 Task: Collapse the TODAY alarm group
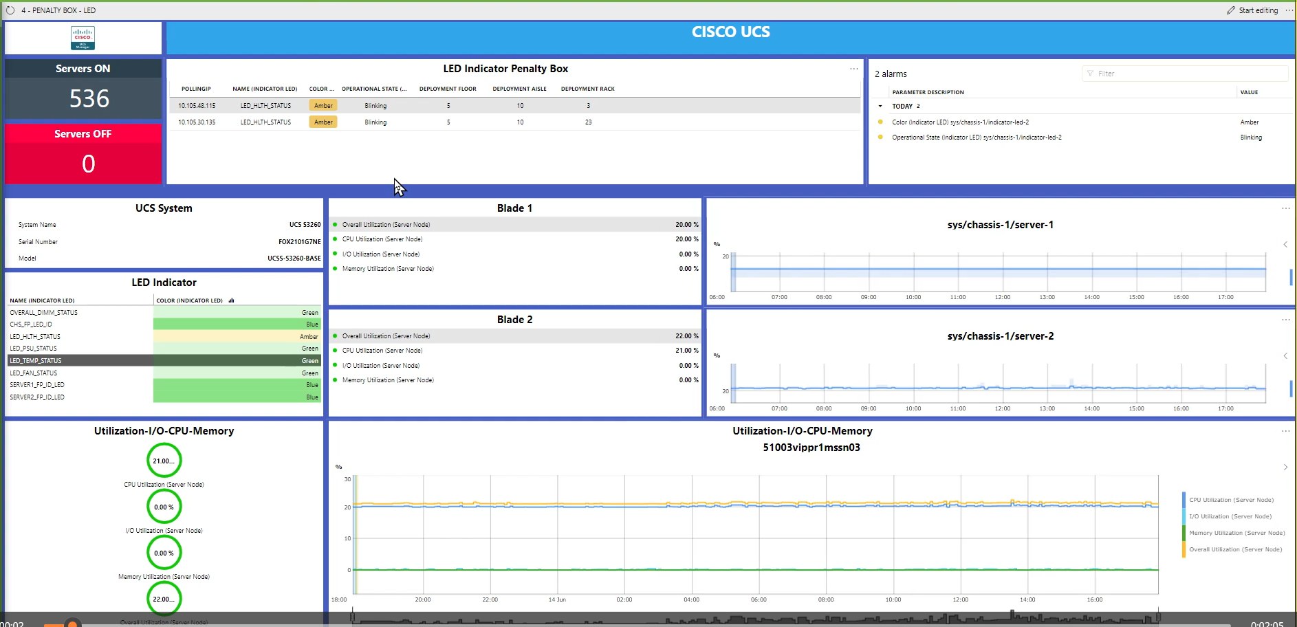[x=880, y=107]
